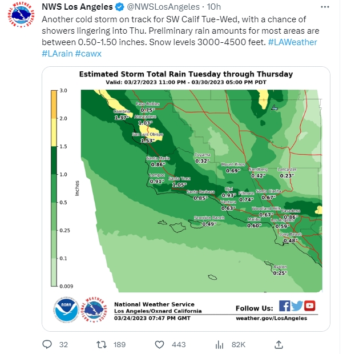Click the Facebook icon in the map footer
Viewport: 343px width, 354px height.
285,305
